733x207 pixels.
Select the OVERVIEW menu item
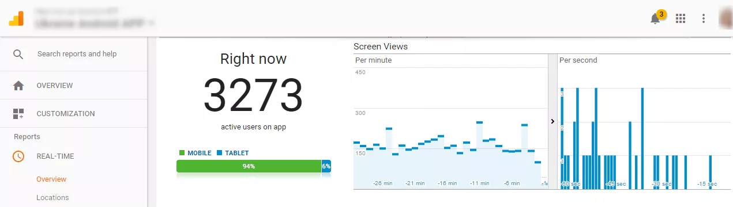[x=55, y=86]
